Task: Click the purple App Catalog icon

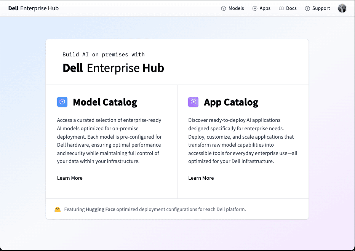Action: point(193,102)
